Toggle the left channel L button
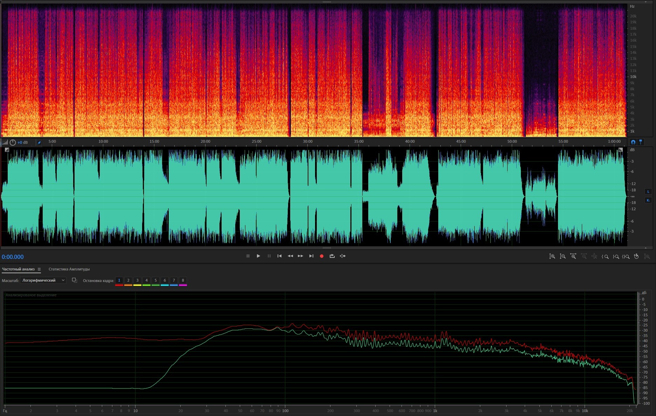This screenshot has width=656, height=416. pos(648,192)
